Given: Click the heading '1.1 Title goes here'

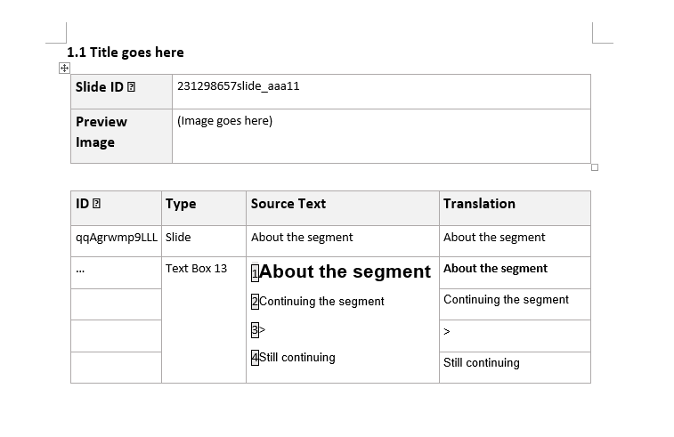Looking at the screenshot, I should pyautogui.click(x=126, y=53).
